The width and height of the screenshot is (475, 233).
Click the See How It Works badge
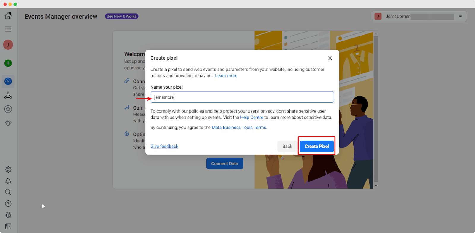(122, 16)
